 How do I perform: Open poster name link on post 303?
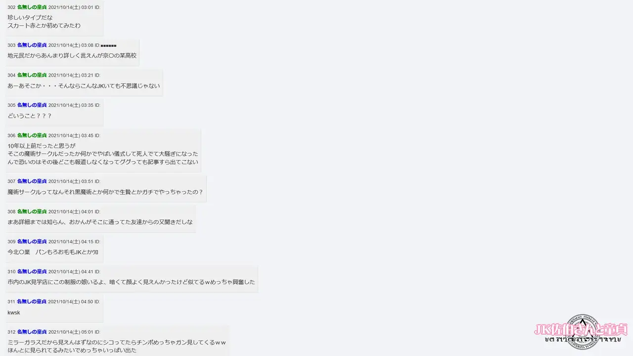32,45
